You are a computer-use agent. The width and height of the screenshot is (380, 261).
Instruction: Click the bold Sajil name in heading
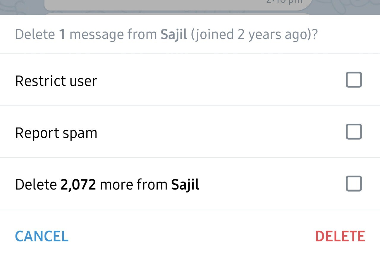(x=174, y=35)
